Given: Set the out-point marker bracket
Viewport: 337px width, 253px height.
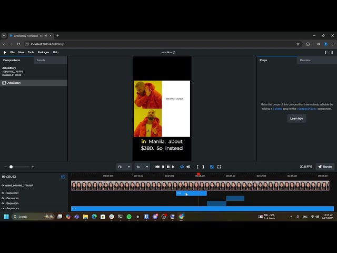Looking at the screenshot, I should coord(203,167).
